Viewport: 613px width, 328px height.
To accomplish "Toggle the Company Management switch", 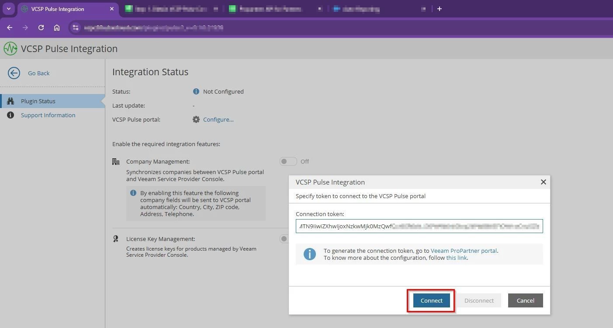I will (x=288, y=161).
